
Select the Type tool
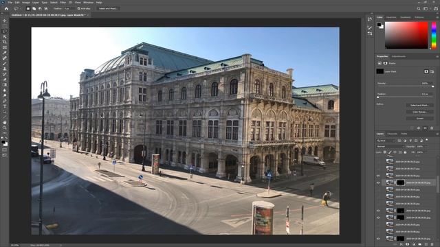pyautogui.click(x=5, y=106)
